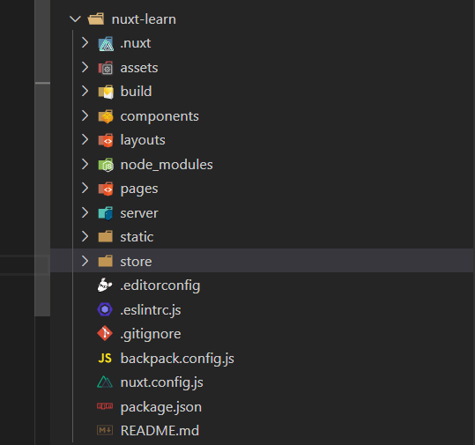
Task: Expand the .nuxt folder chevron
Action: coord(85,42)
